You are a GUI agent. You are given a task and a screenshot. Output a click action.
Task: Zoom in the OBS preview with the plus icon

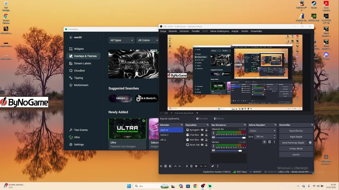coord(171,113)
